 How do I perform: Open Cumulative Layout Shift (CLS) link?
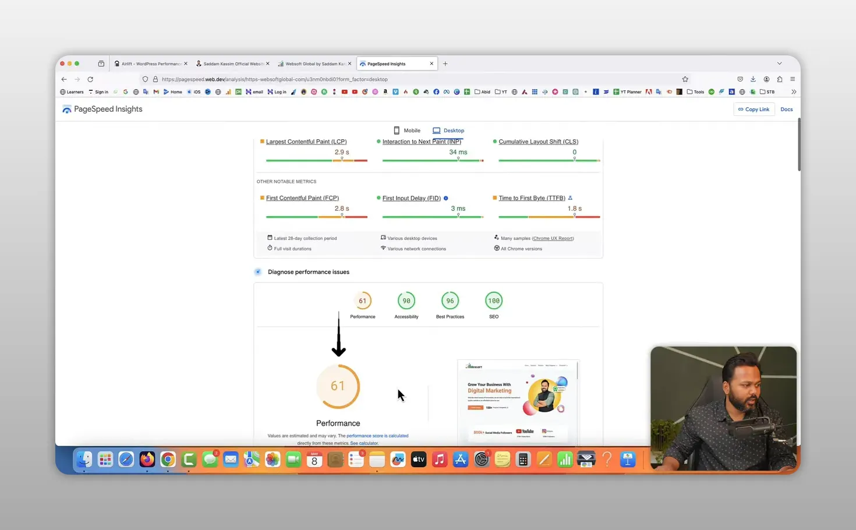coord(539,142)
